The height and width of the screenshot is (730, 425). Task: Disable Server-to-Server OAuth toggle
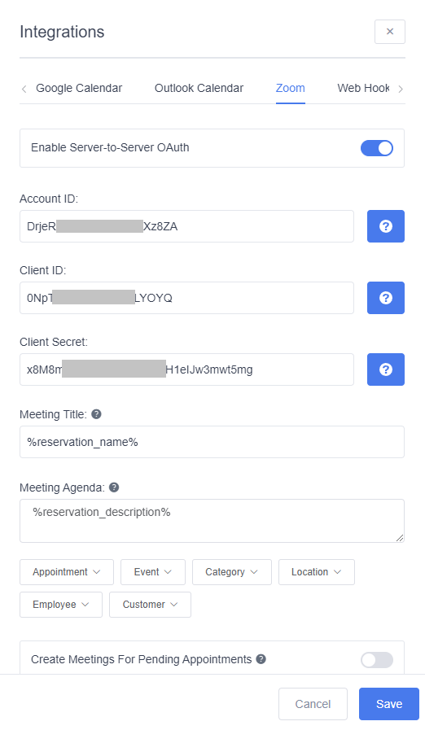coord(376,148)
